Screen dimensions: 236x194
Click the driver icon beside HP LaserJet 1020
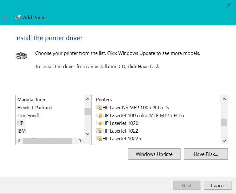[99, 123]
